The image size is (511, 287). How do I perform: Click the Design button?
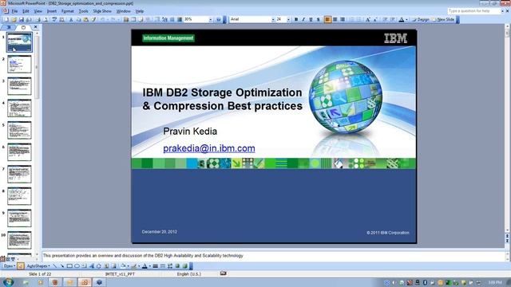(x=421, y=19)
